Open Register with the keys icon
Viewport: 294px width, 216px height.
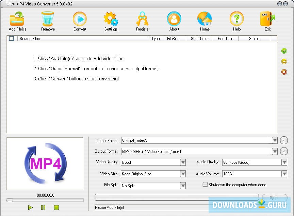point(143,19)
